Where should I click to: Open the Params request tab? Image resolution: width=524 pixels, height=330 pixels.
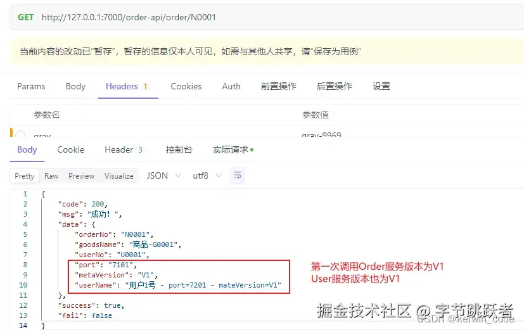tap(31, 86)
